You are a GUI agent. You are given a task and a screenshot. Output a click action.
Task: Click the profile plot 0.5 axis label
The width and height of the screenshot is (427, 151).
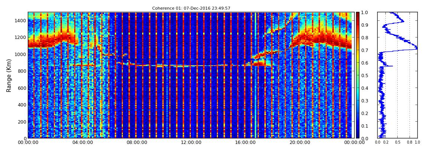pos(397,142)
